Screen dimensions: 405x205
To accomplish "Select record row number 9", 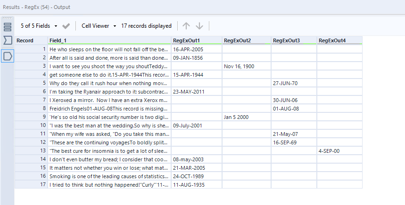I will (31, 117).
